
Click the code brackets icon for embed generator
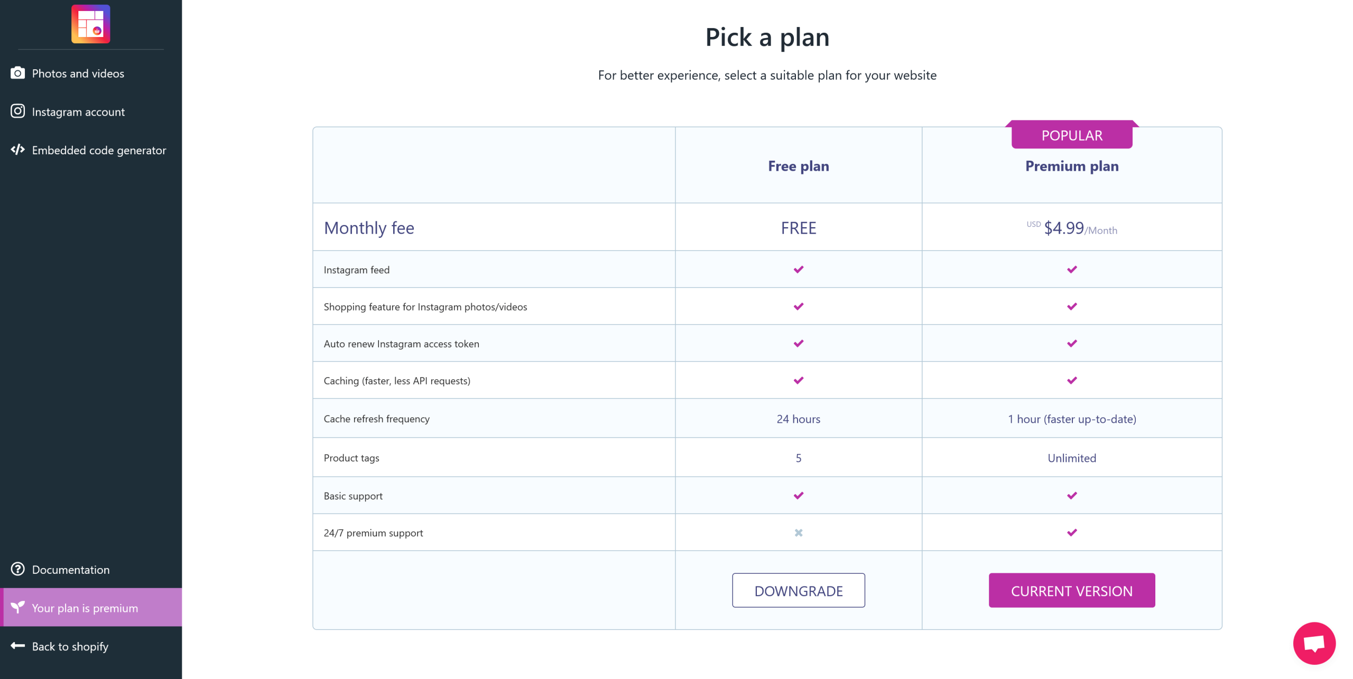click(x=17, y=150)
